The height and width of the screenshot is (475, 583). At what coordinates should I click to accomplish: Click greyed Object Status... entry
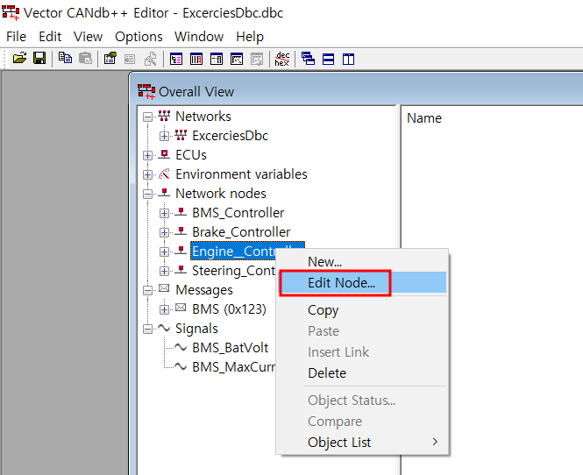point(363,401)
